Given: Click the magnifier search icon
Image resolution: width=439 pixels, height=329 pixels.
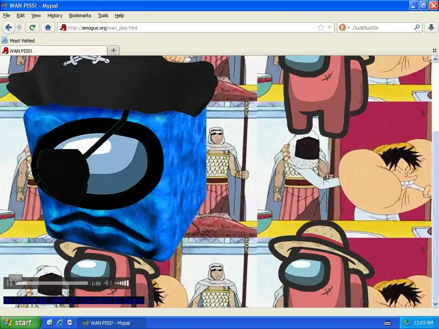Looking at the screenshot, I should (417, 27).
